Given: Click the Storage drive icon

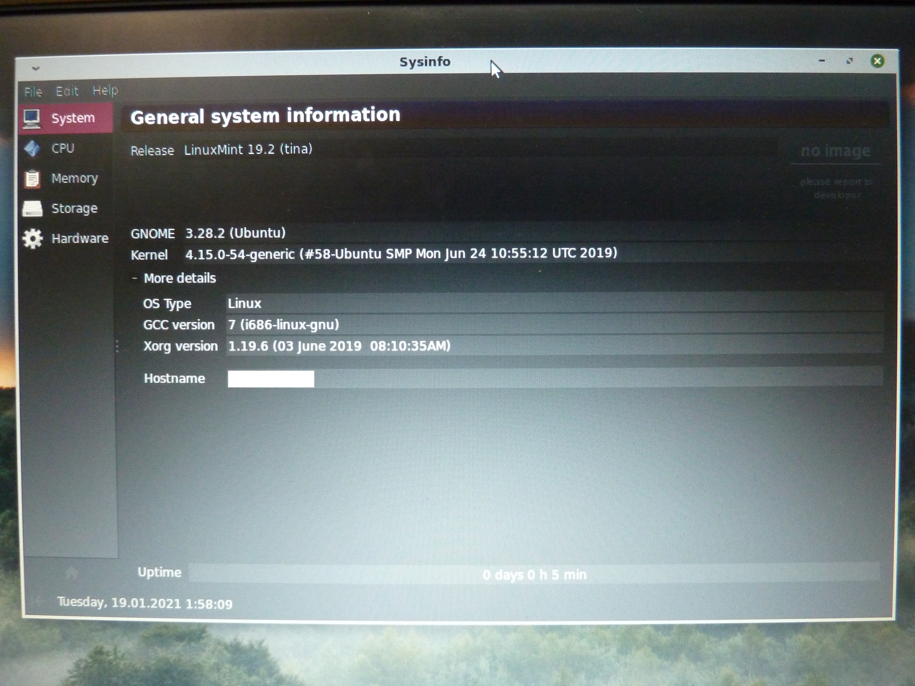Looking at the screenshot, I should [32, 209].
